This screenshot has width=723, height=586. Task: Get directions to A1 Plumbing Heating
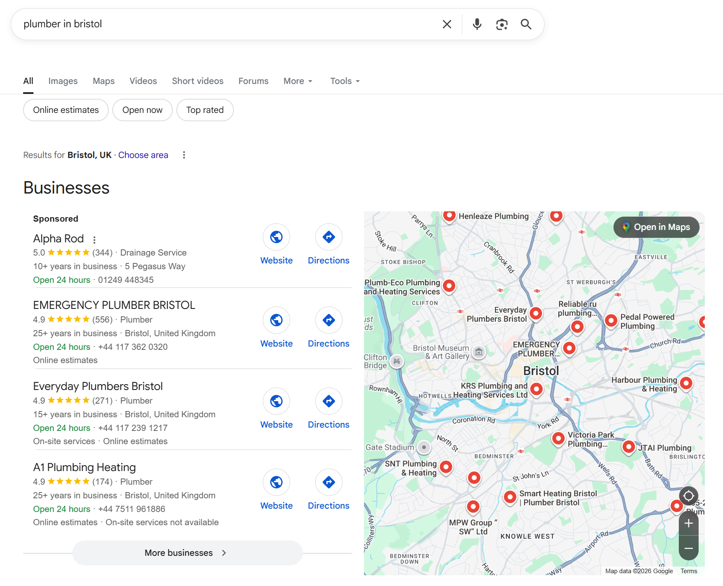pos(329,482)
